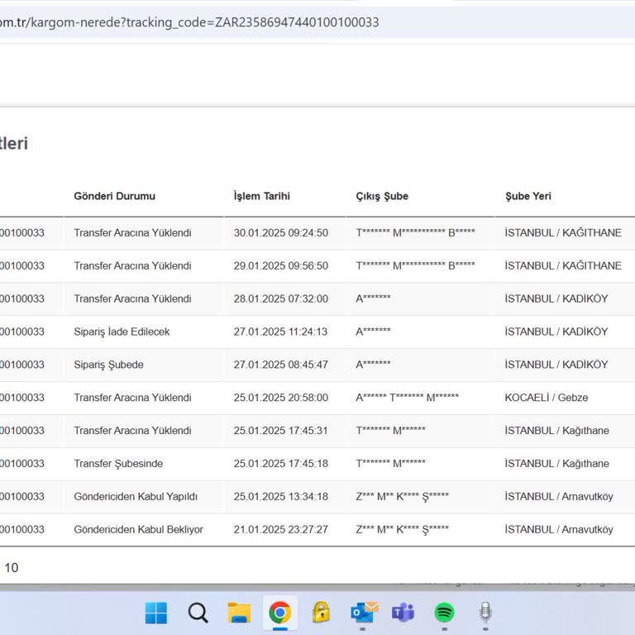Viewport: 635px width, 635px height.
Task: Open the Windows Start menu
Action: point(156,613)
